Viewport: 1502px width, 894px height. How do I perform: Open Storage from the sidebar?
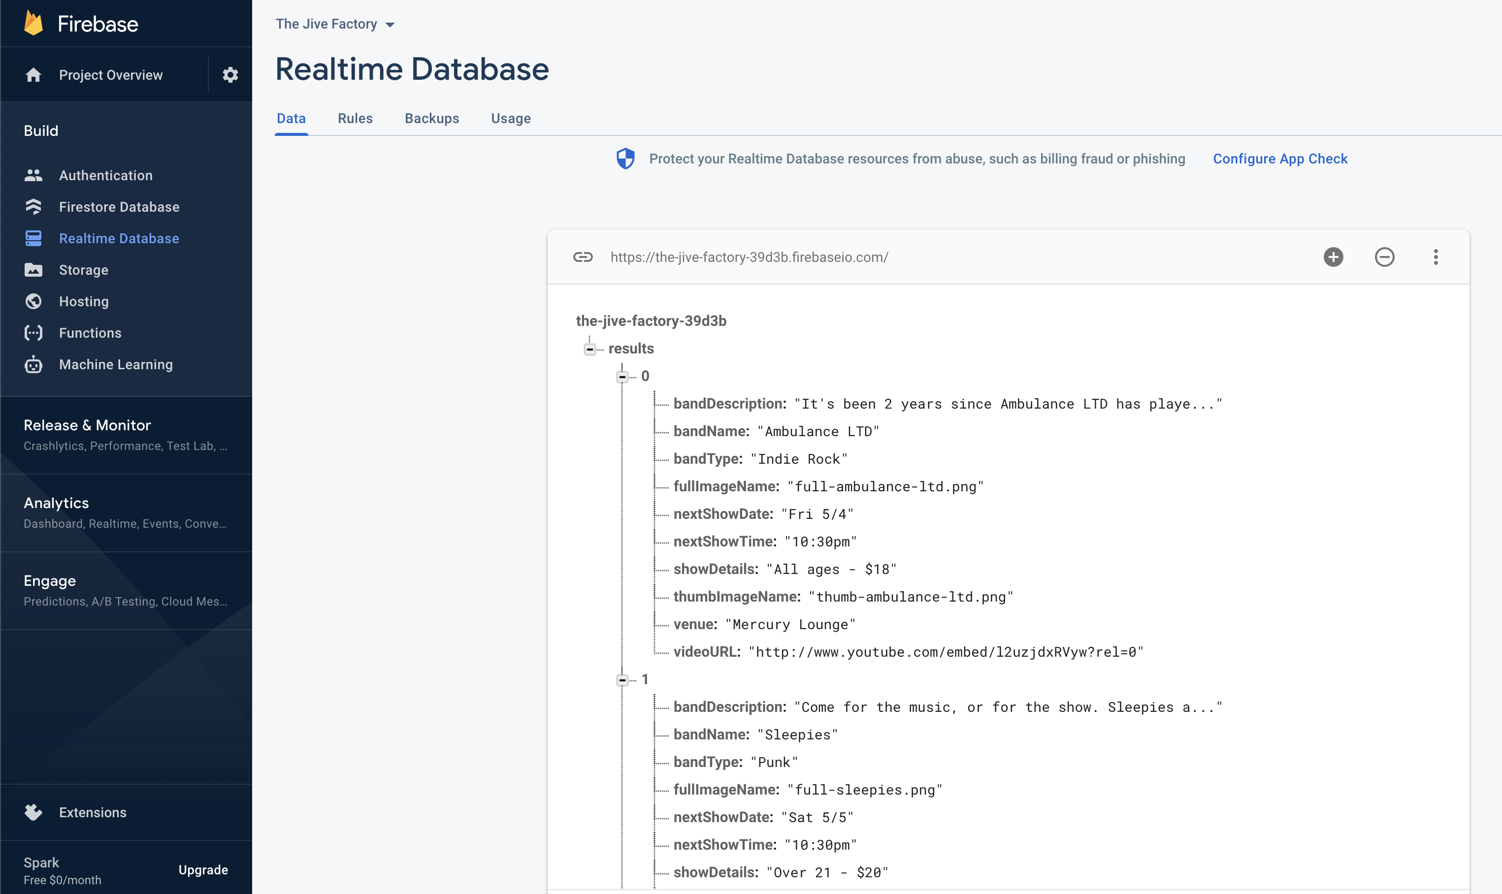[x=83, y=270]
